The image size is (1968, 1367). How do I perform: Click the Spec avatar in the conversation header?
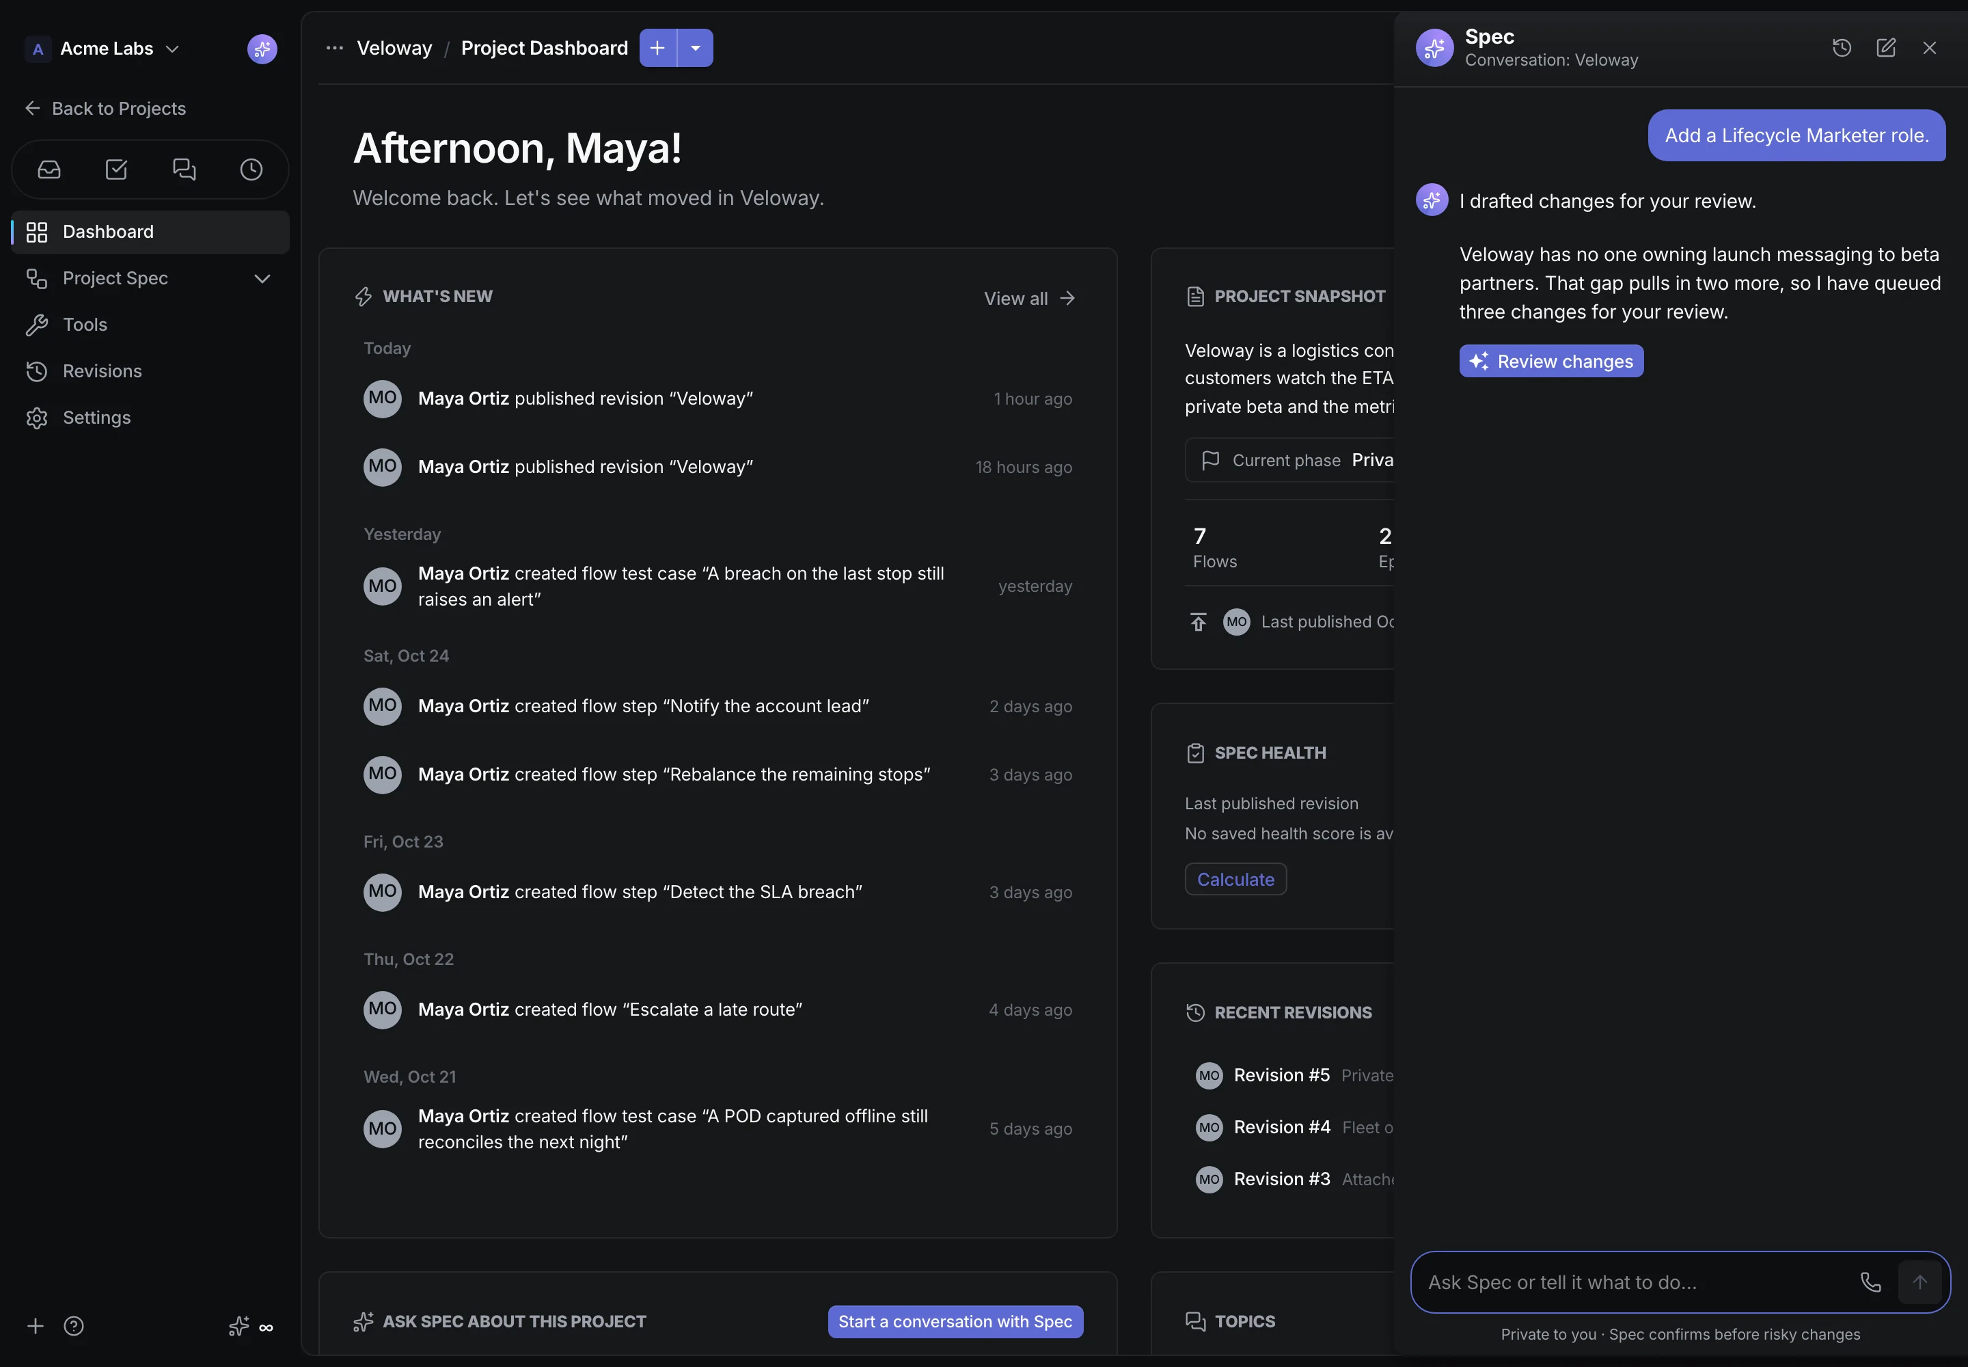[x=1434, y=48]
